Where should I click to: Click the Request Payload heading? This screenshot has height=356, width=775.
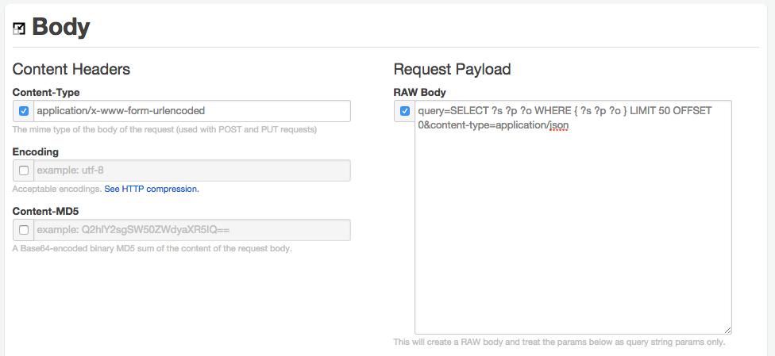click(452, 70)
